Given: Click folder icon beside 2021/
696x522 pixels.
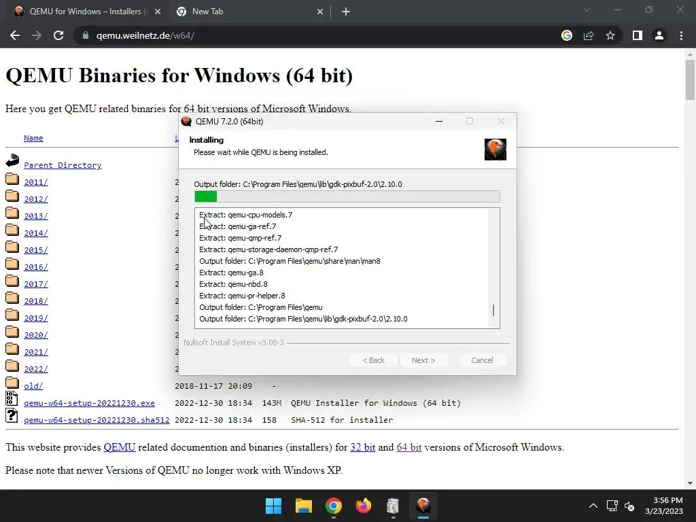Looking at the screenshot, I should 12,349.
